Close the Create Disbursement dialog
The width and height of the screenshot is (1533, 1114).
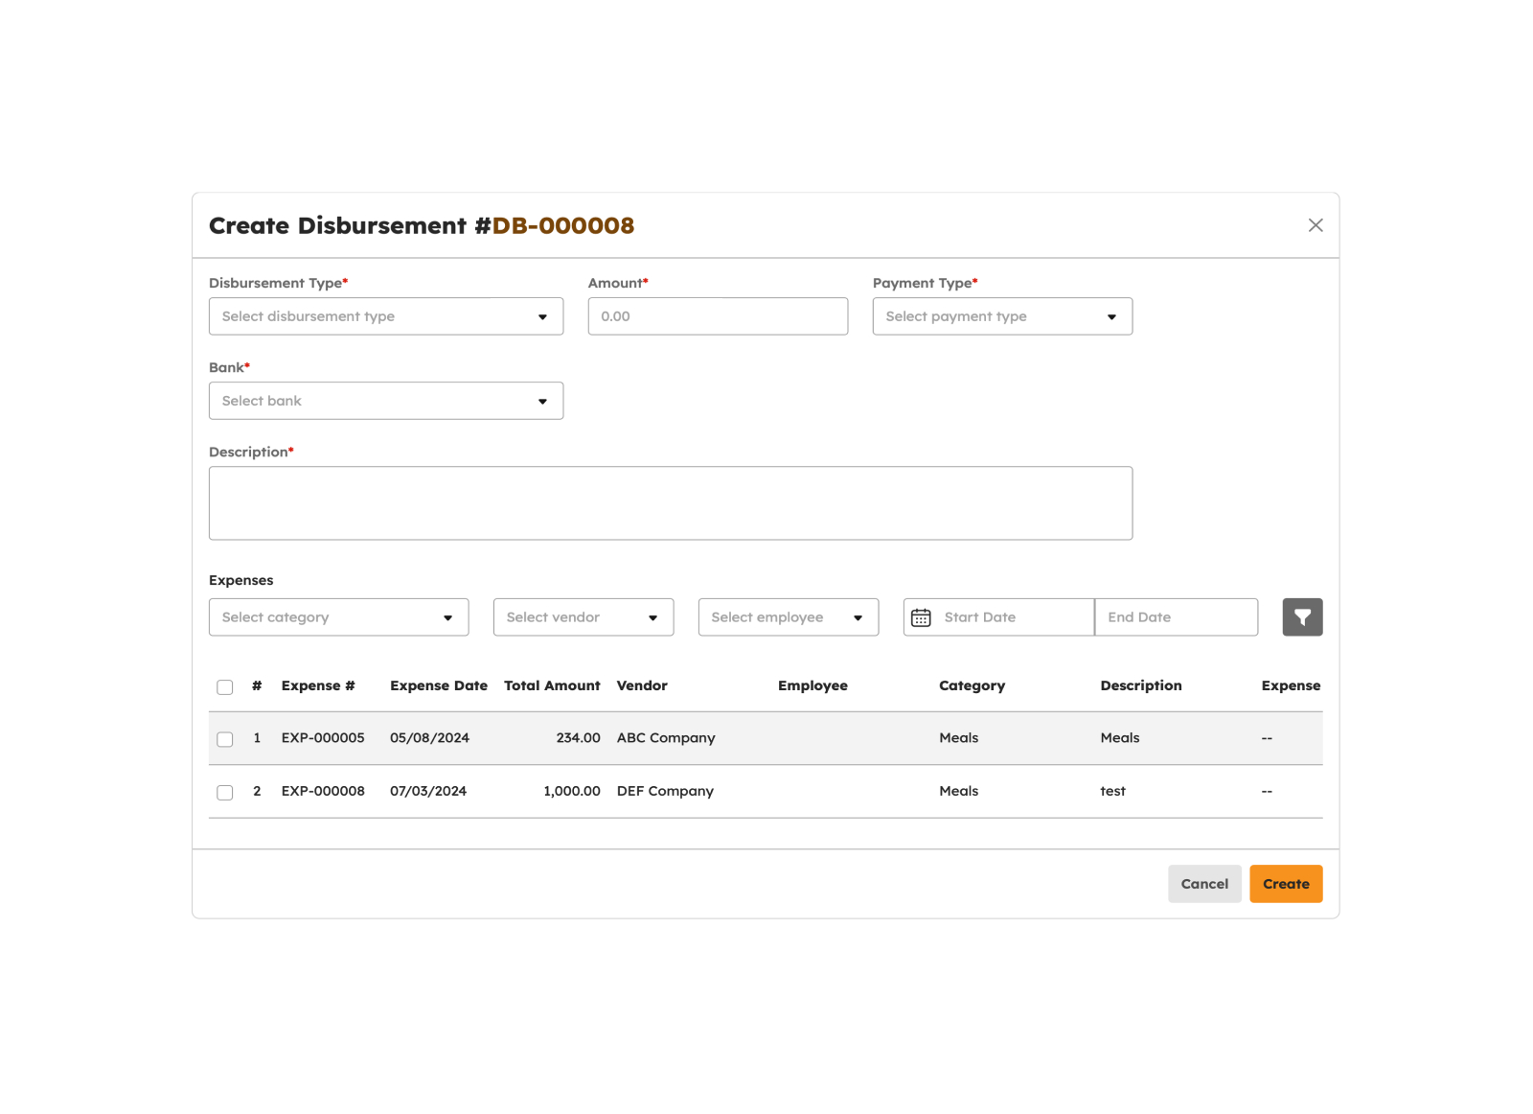1315,225
